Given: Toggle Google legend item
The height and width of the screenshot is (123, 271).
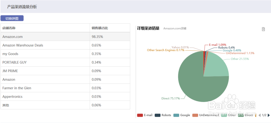Looking at the screenshot, I should click(x=182, y=115).
